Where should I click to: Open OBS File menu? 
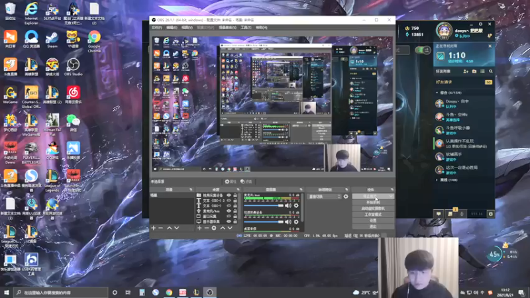156,27
